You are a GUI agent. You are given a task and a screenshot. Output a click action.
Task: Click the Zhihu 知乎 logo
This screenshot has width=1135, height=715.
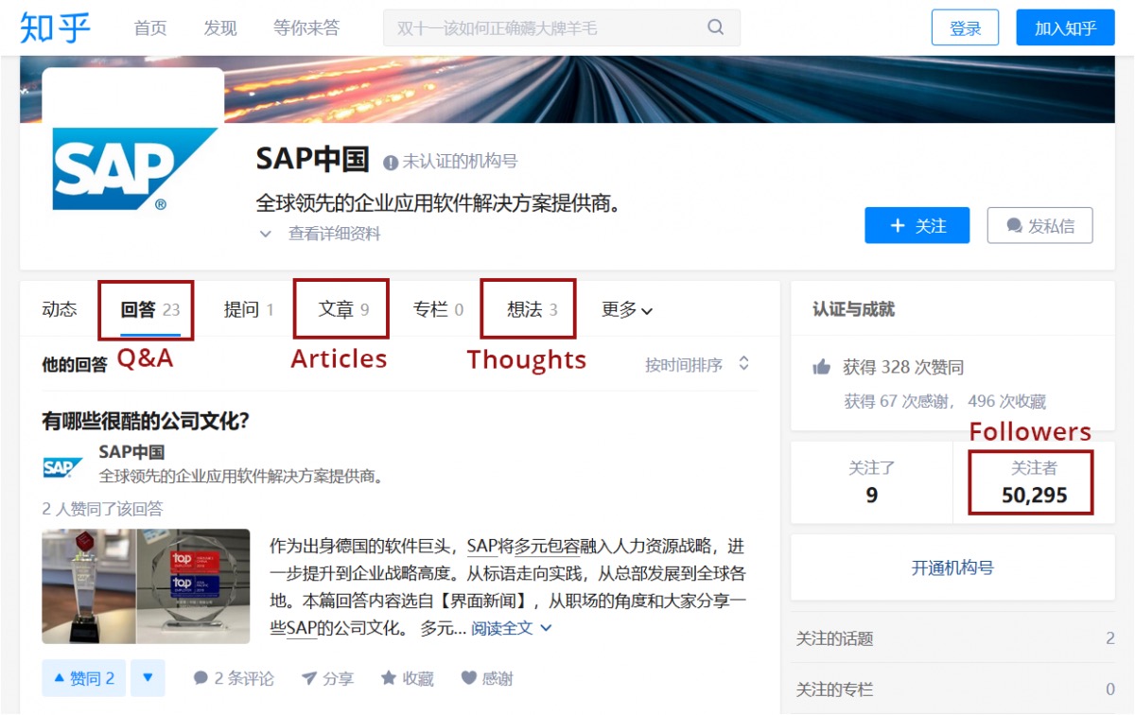56,27
